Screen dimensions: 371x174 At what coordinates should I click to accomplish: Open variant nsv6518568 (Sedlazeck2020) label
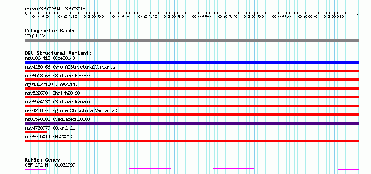coord(58,76)
